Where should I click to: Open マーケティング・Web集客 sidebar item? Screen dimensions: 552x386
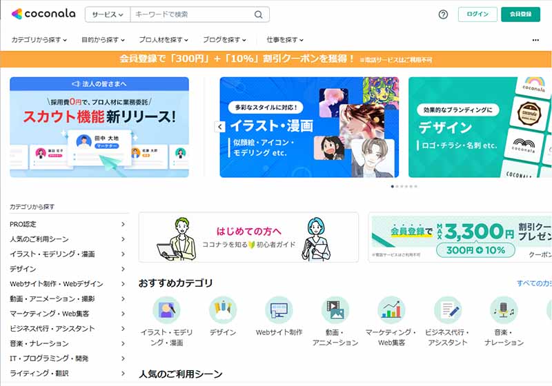click(x=68, y=314)
